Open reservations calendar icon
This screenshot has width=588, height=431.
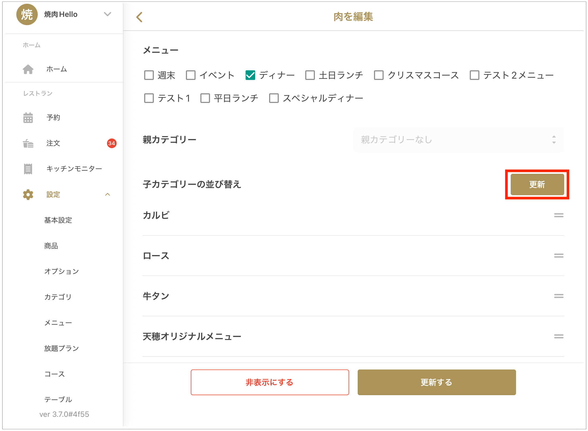28,118
